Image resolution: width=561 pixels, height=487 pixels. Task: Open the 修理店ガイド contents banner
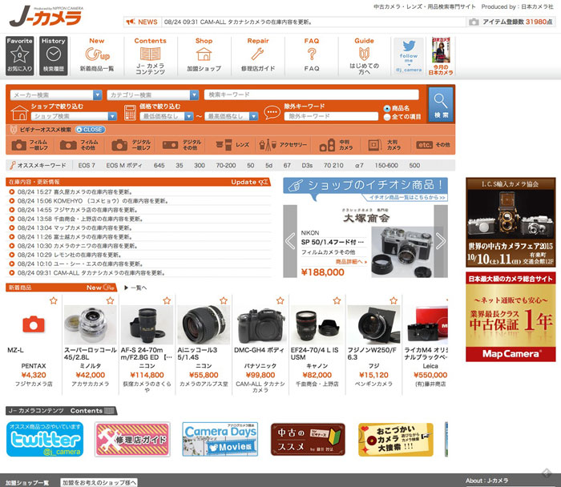click(132, 440)
